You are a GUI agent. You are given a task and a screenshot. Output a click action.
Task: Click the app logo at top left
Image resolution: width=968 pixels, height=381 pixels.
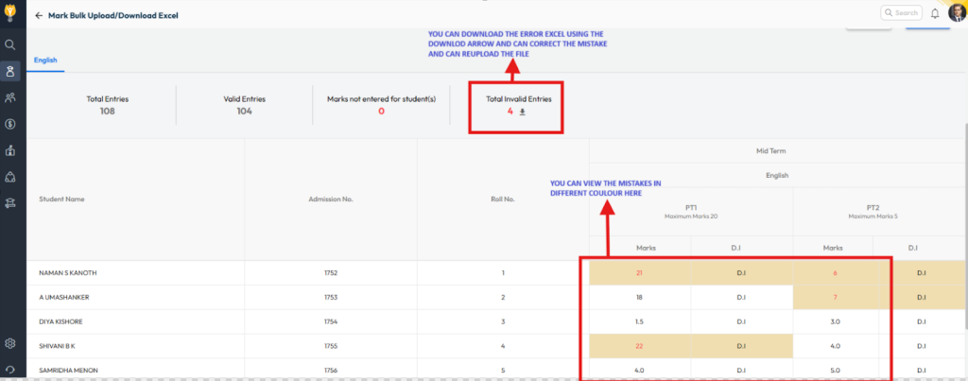[10, 13]
